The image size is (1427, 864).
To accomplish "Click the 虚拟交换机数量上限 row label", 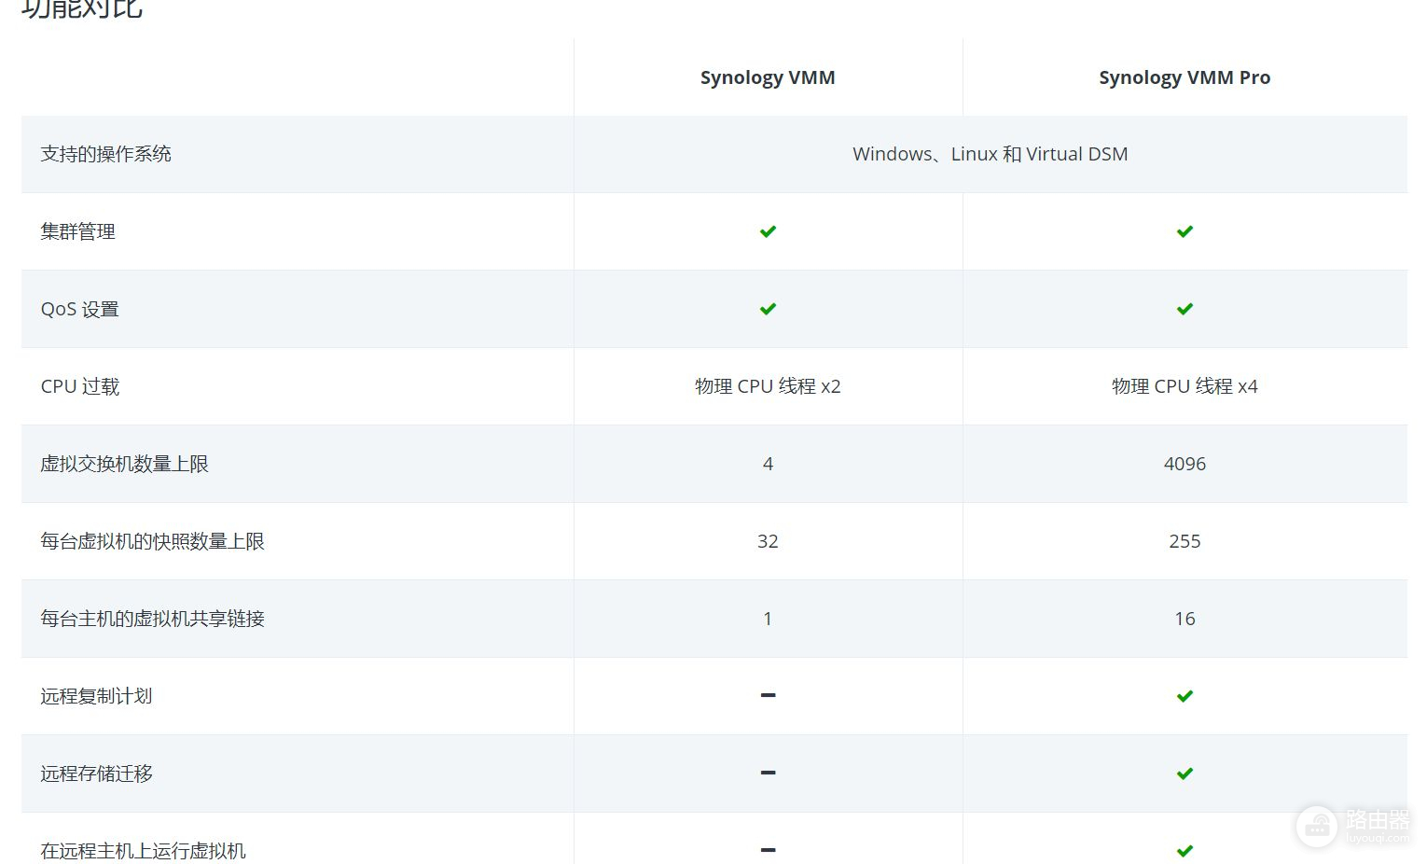I will pos(124,464).
